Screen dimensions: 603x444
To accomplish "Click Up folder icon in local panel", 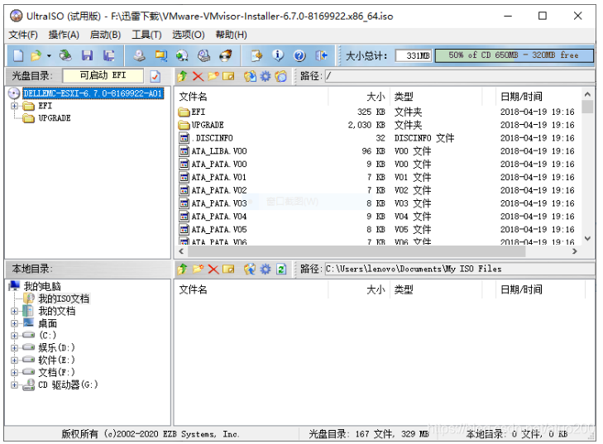I will tap(183, 269).
